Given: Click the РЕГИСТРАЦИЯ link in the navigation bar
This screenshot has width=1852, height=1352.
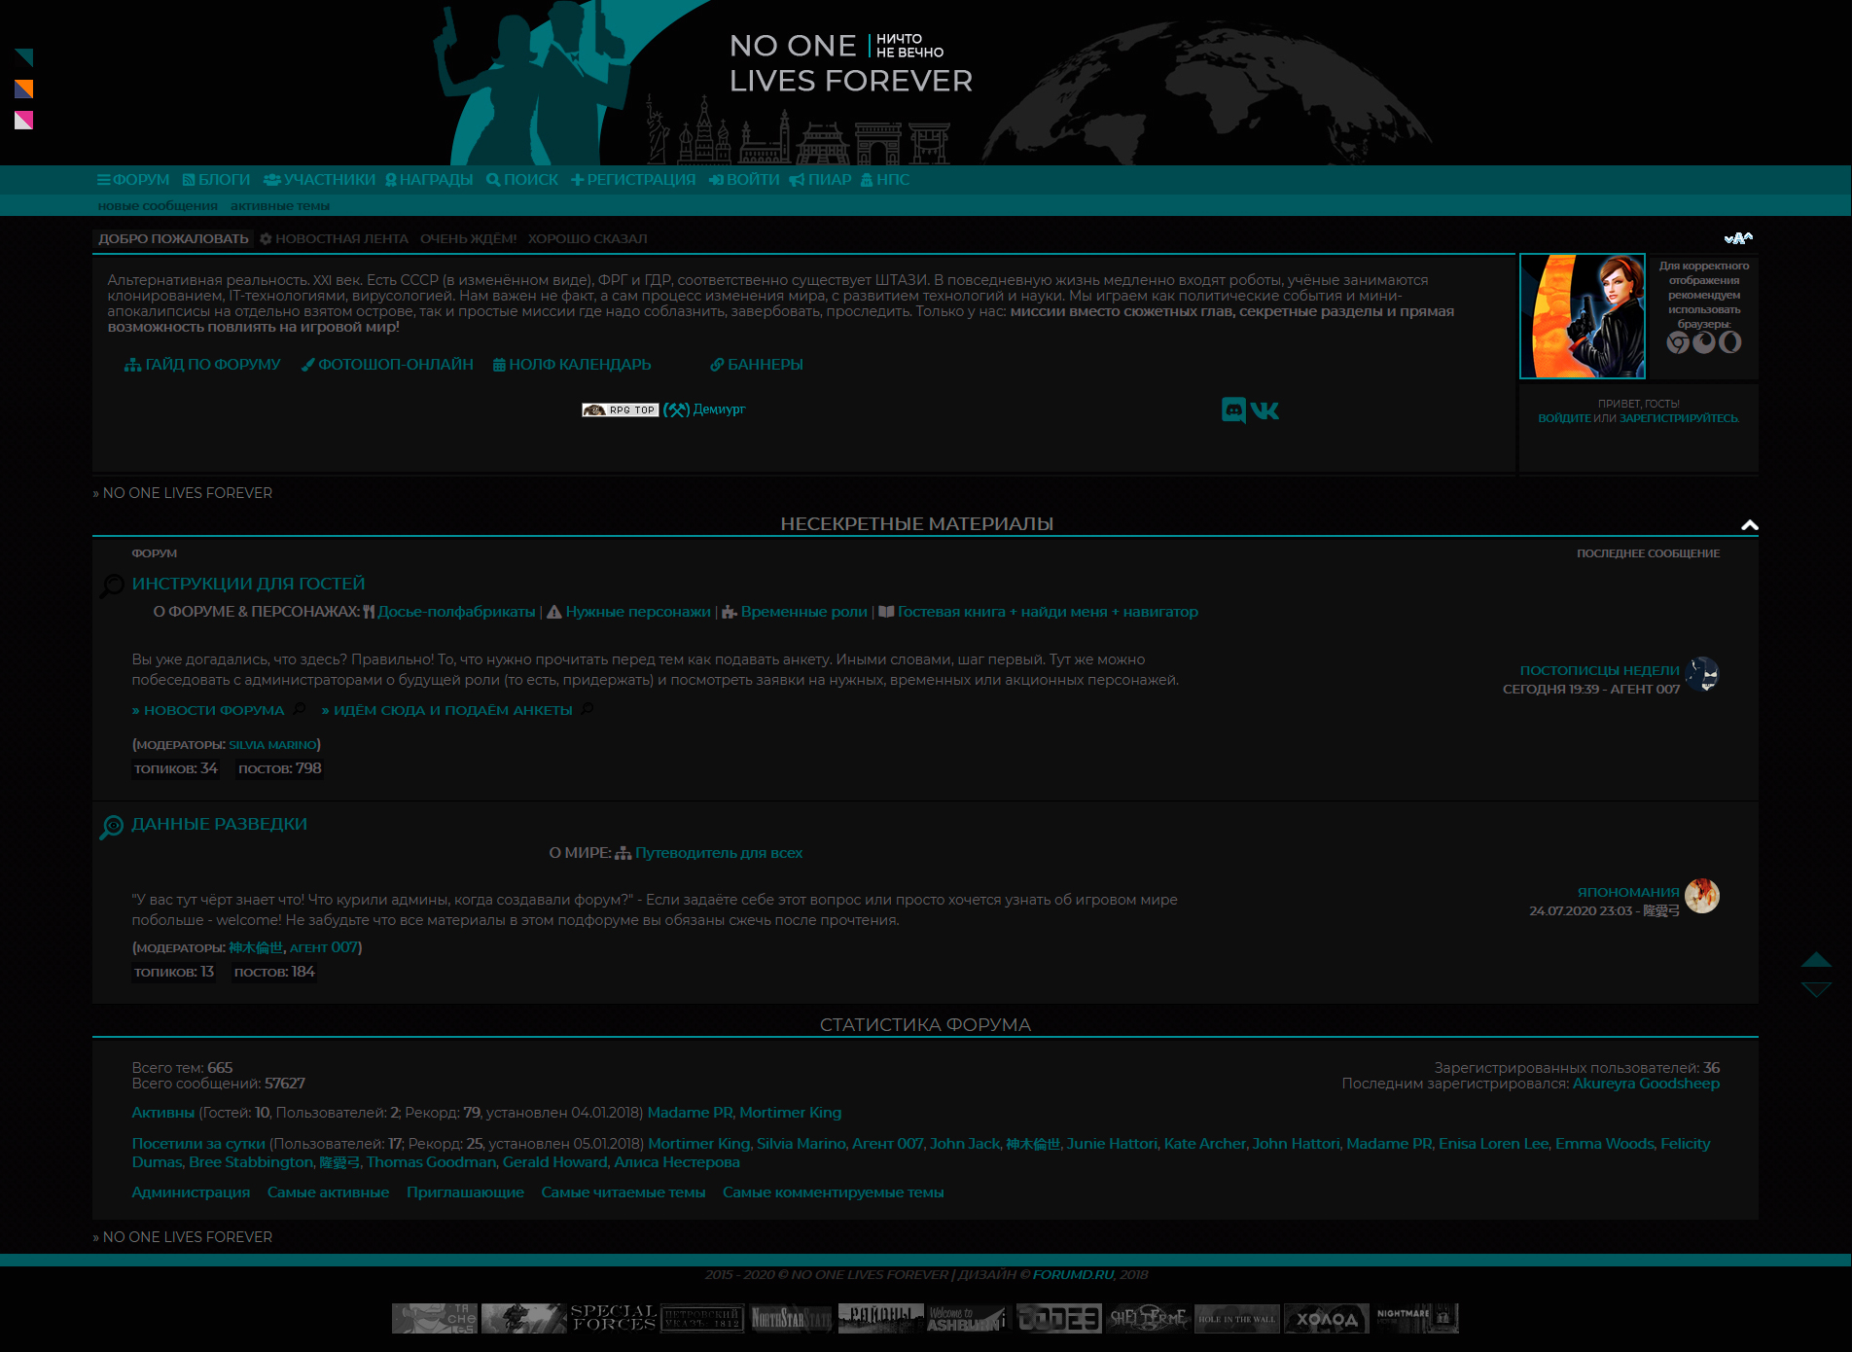Looking at the screenshot, I should coord(633,180).
